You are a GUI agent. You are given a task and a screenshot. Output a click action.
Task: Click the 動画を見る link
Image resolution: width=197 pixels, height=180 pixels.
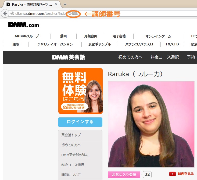point(186,174)
